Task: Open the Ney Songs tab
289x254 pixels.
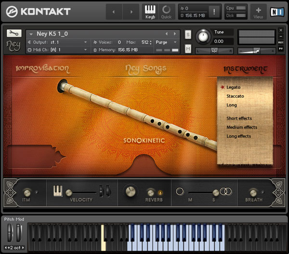Action: pos(145,69)
